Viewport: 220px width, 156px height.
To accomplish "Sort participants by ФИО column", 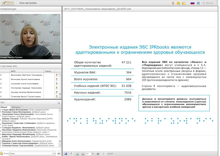I will (x=27, y=71).
